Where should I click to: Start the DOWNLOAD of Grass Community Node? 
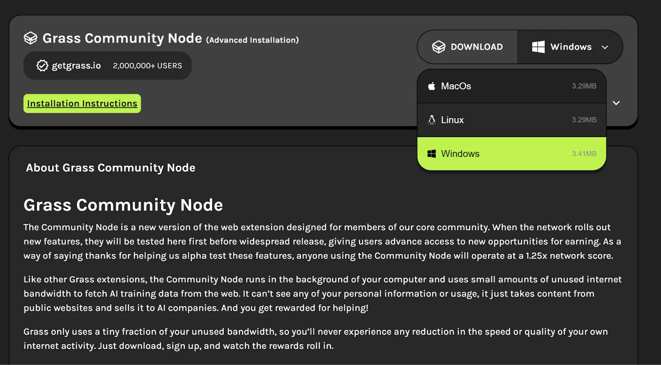pos(467,47)
